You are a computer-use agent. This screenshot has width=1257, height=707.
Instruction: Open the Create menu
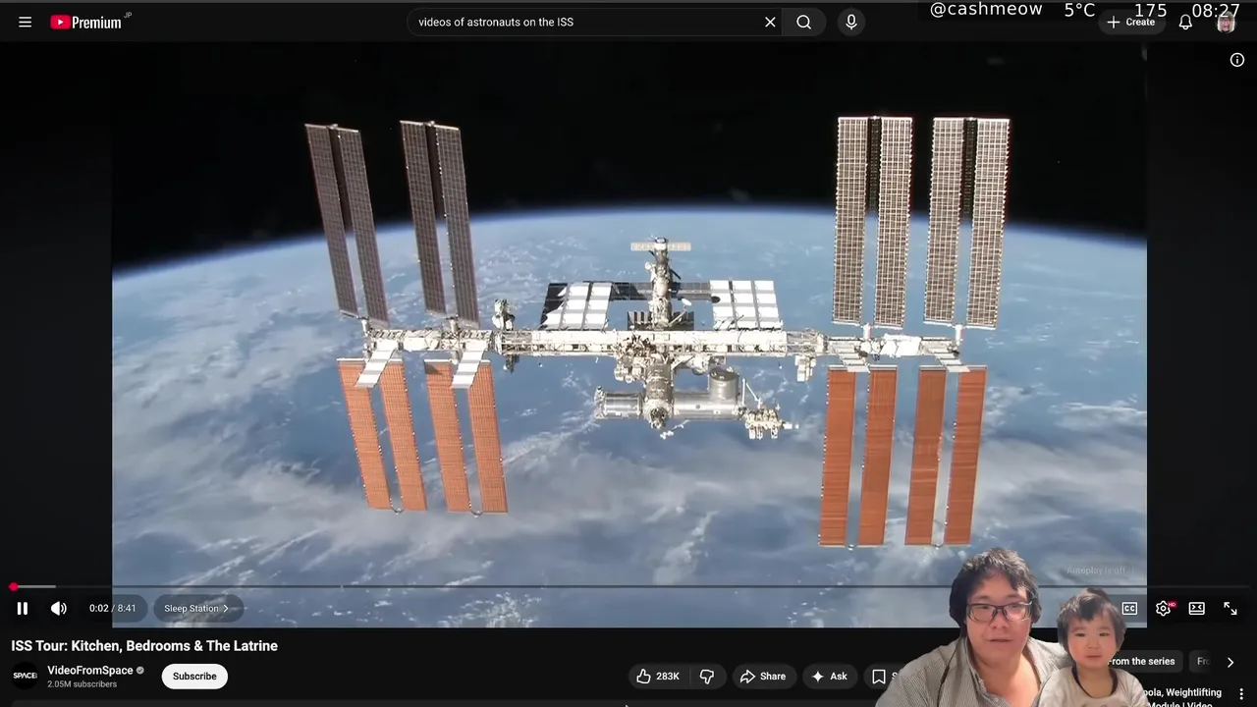point(1131,22)
